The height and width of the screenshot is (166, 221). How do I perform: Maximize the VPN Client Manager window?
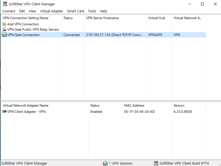[x=202, y=4]
